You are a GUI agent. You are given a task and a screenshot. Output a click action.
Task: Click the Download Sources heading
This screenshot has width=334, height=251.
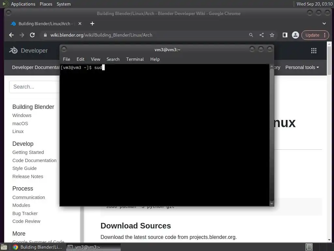tap(136, 226)
